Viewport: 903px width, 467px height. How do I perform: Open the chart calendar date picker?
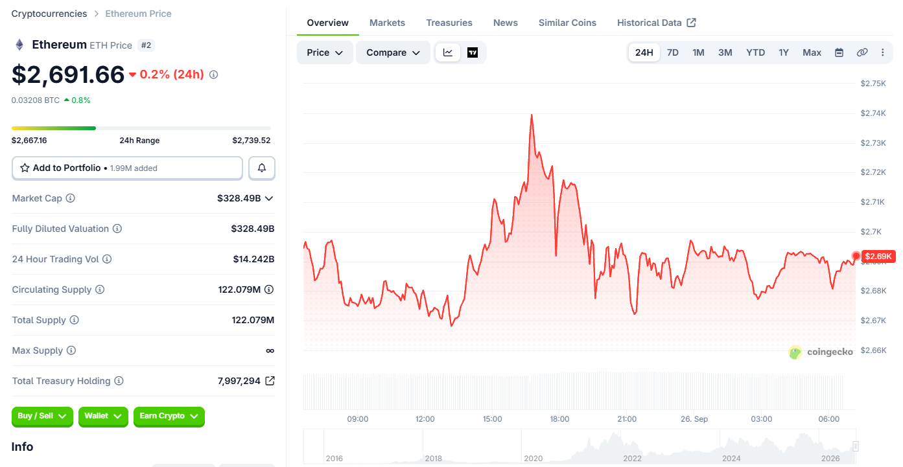tap(839, 52)
